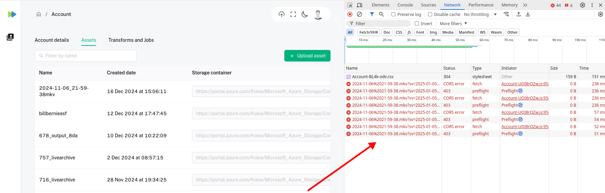This screenshot has width=605, height=193.
Task: Toggle the Fetch/XHR request type filter
Action: 369,32
